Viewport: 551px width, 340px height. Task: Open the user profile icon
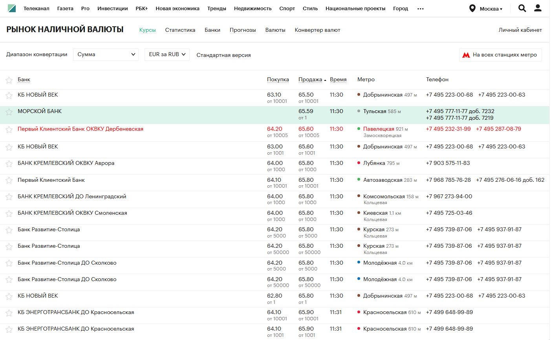538,8
